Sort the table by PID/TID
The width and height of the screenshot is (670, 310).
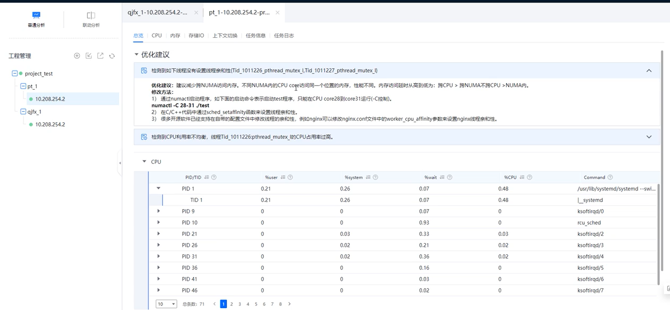[x=206, y=177]
